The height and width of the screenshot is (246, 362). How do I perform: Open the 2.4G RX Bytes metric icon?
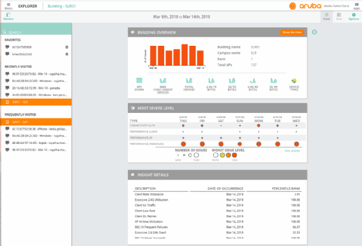[253, 81]
